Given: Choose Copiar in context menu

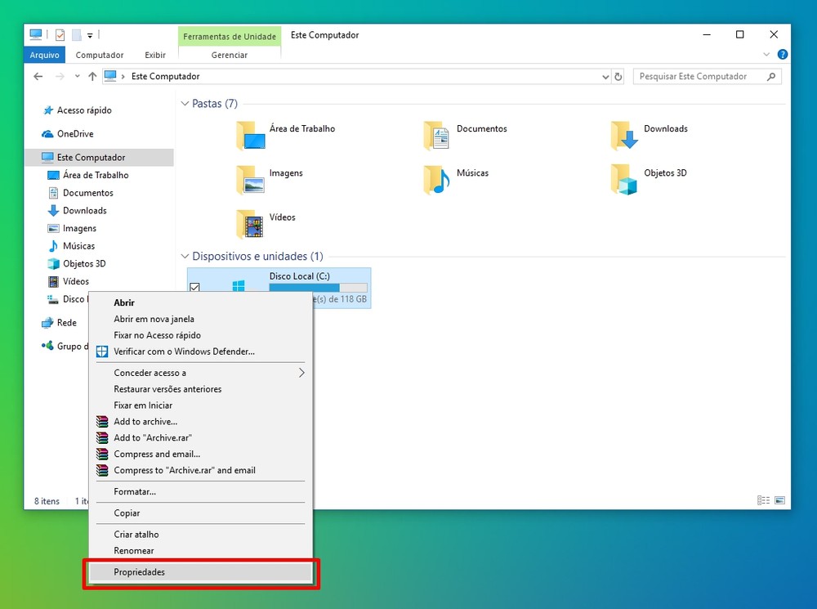Looking at the screenshot, I should (x=201, y=513).
